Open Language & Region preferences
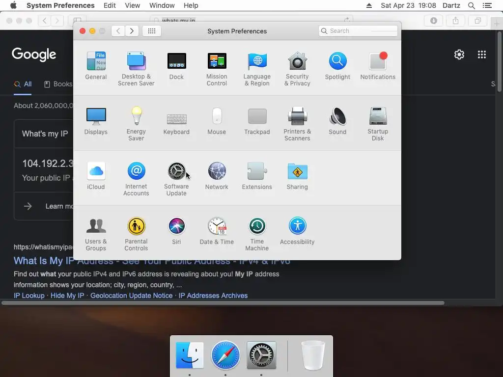 (257, 69)
